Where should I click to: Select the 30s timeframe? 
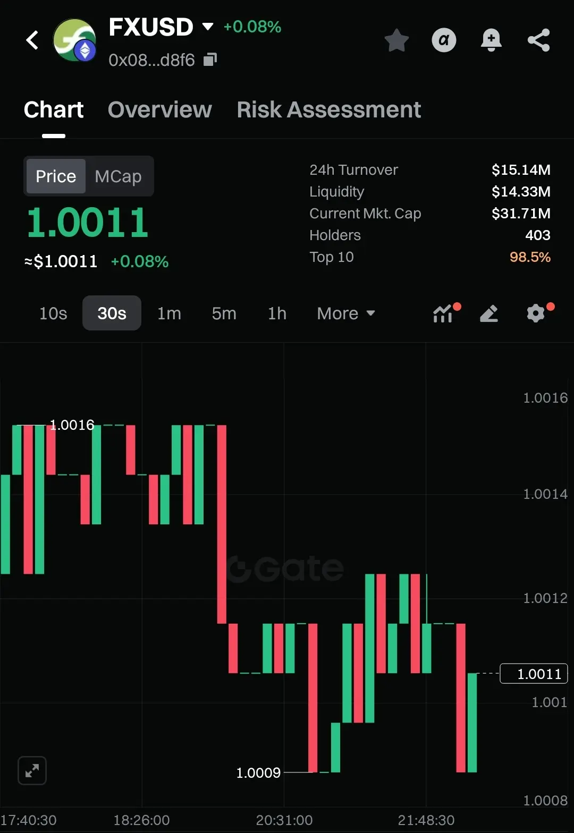pyautogui.click(x=112, y=313)
